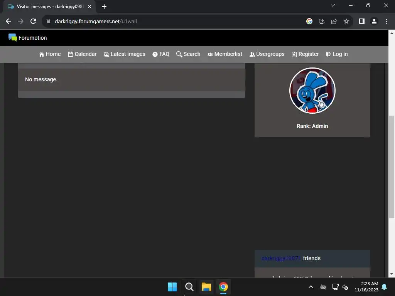
Task: Click the network tray icon
Action: (x=335, y=287)
